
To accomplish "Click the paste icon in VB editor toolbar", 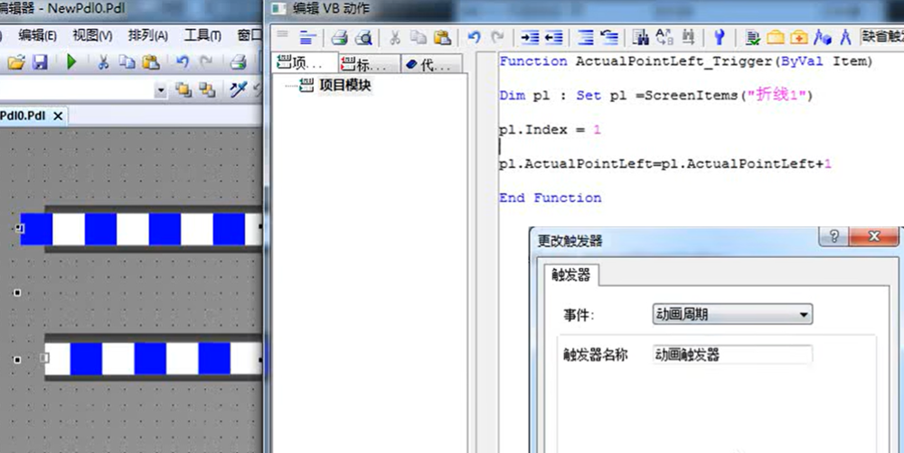I will (441, 37).
